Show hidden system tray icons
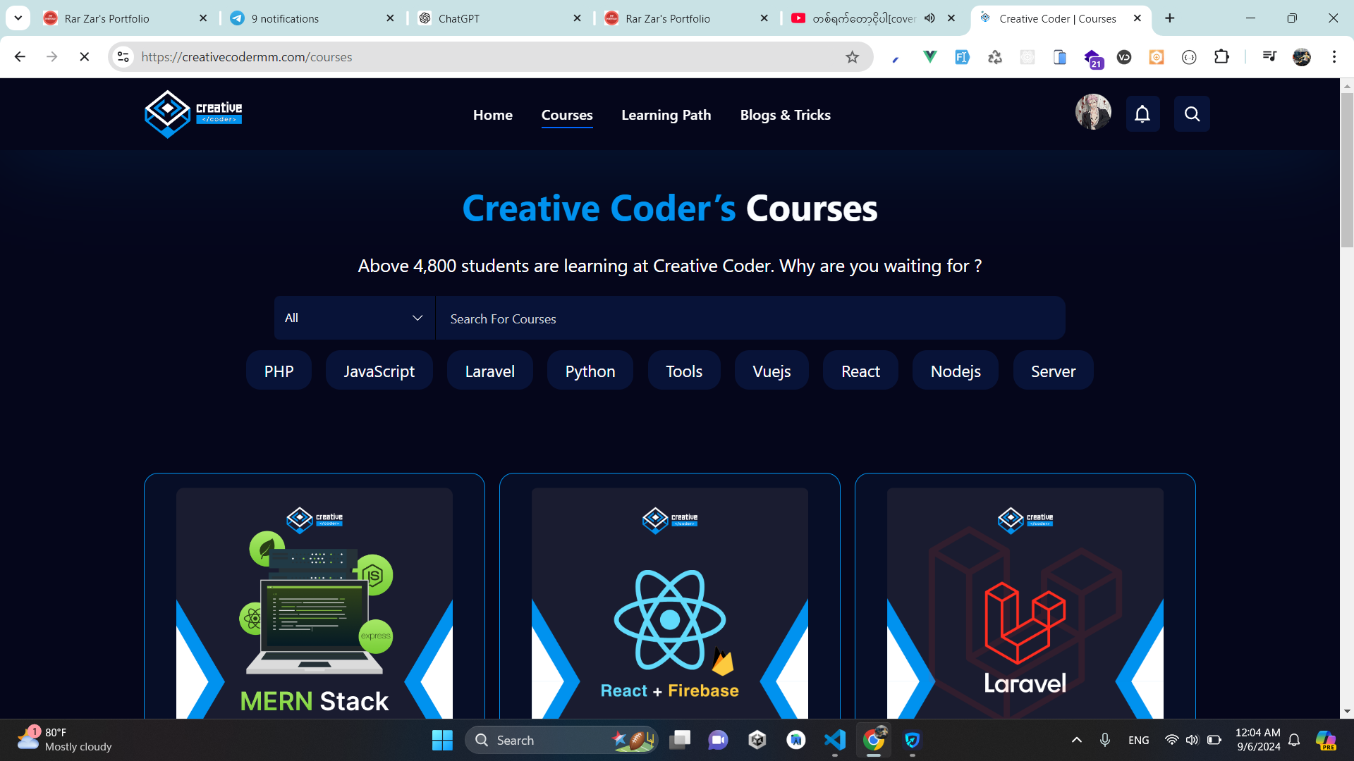 tap(1076, 740)
